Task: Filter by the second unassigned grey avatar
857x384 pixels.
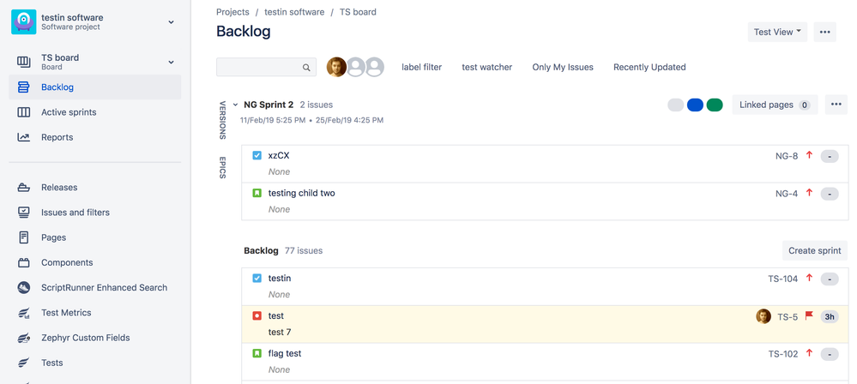Action: tap(374, 67)
